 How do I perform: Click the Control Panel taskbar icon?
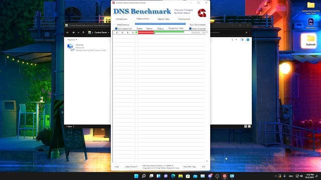pos(232,176)
